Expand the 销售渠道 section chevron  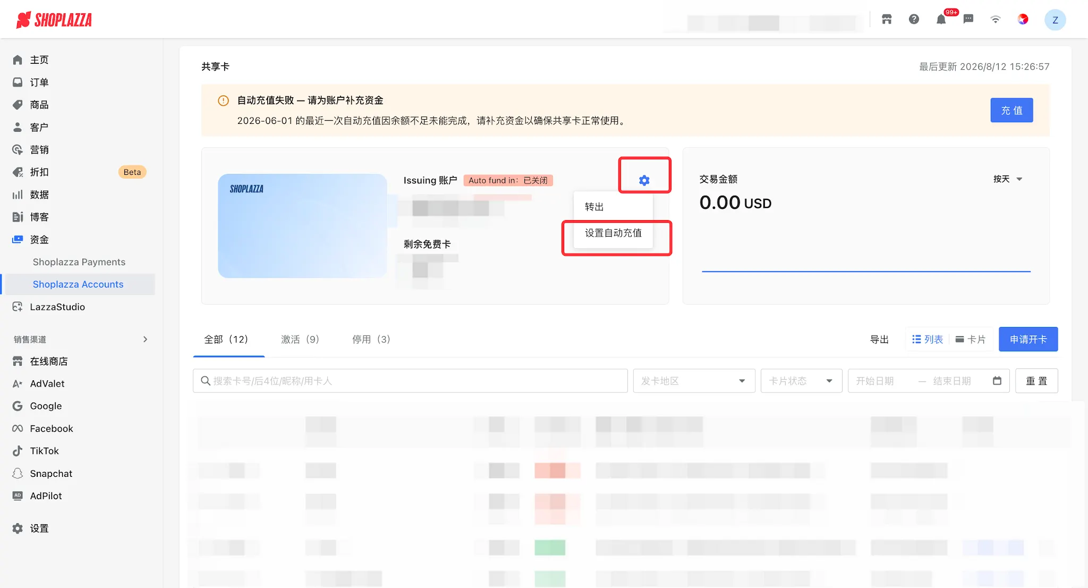pyautogui.click(x=145, y=339)
